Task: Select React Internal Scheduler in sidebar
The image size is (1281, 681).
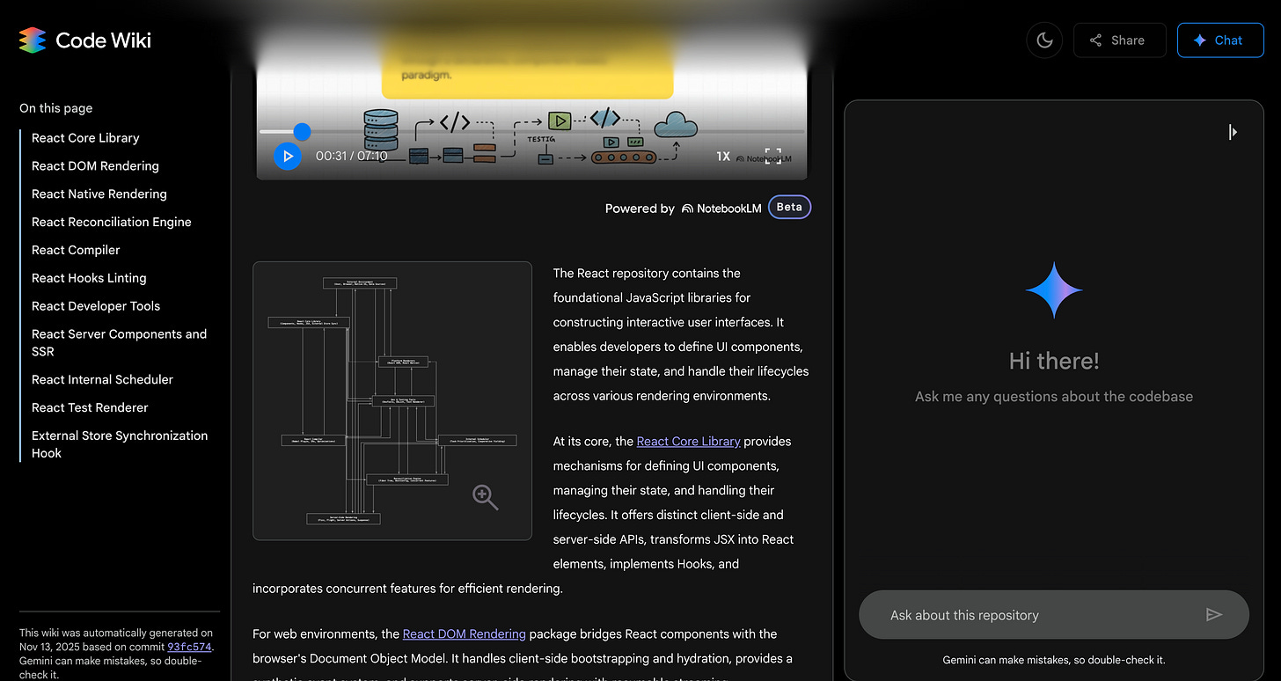Action: tap(102, 380)
